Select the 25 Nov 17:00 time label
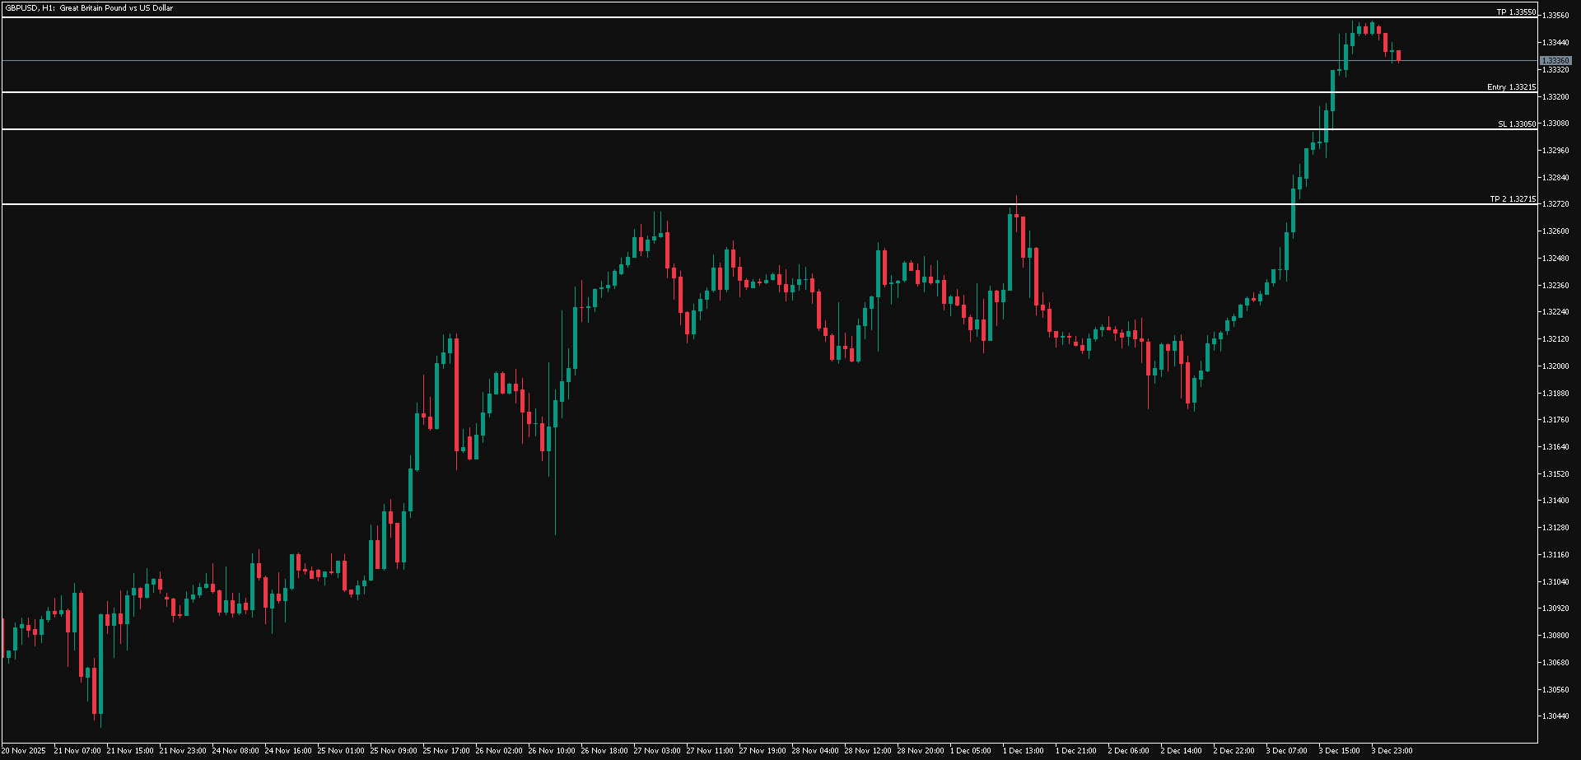1581x760 pixels. click(446, 751)
